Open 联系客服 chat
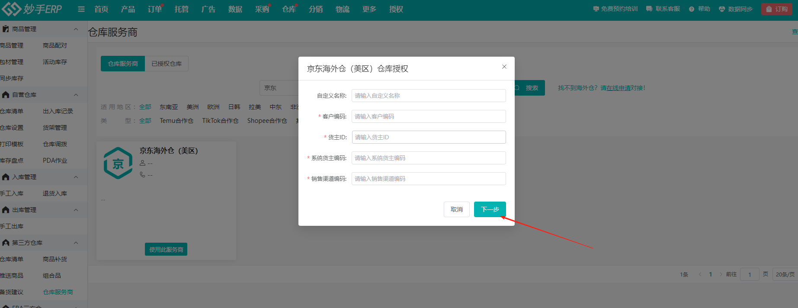Image resolution: width=798 pixels, height=308 pixels. pos(663,9)
